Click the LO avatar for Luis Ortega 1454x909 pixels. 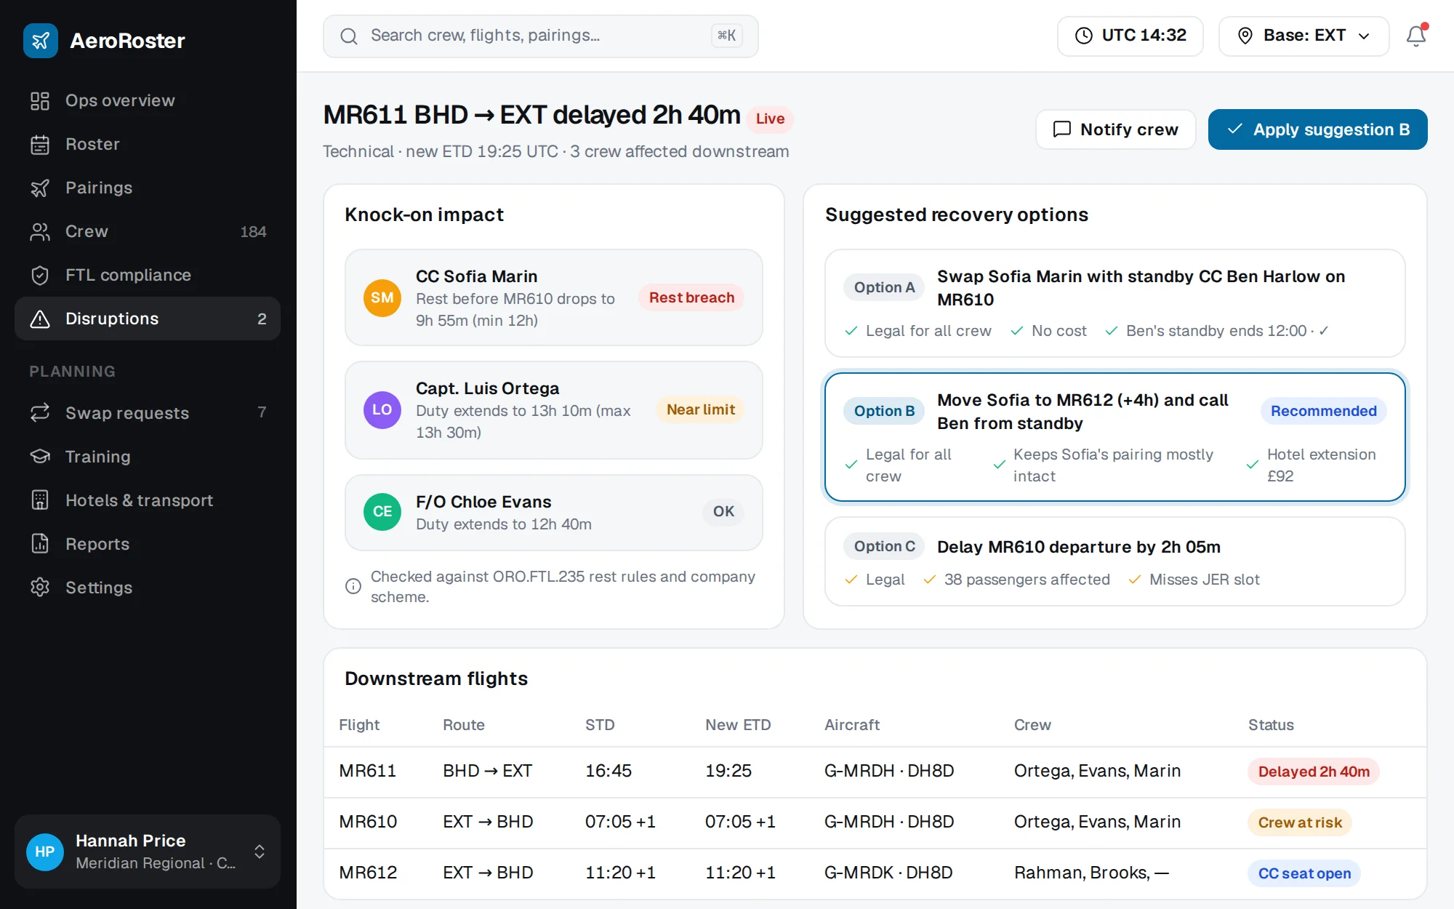(x=382, y=409)
